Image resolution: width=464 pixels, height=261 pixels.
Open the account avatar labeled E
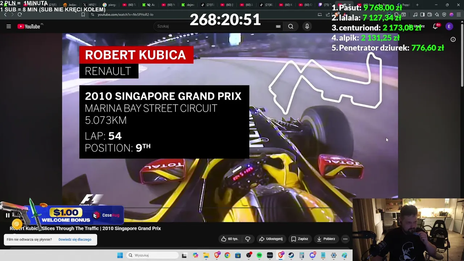(x=449, y=26)
